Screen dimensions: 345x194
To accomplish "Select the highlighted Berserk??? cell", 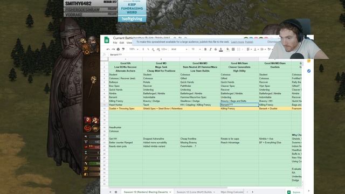I will 239,105.
